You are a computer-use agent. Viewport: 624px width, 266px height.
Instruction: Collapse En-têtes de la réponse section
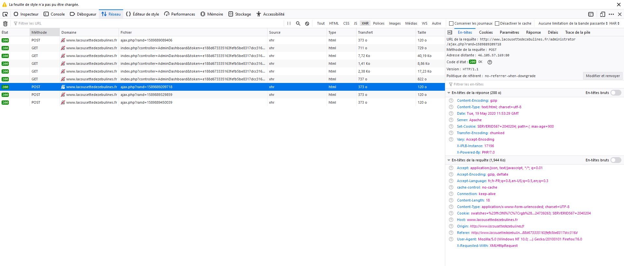click(449, 93)
